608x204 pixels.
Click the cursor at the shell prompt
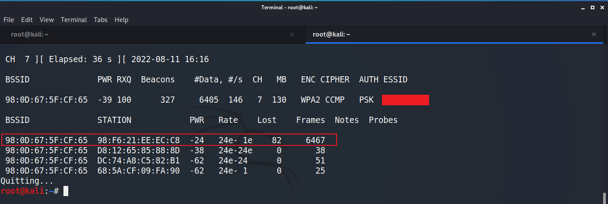66,191
